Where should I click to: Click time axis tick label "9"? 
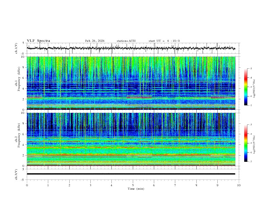coord(217,185)
